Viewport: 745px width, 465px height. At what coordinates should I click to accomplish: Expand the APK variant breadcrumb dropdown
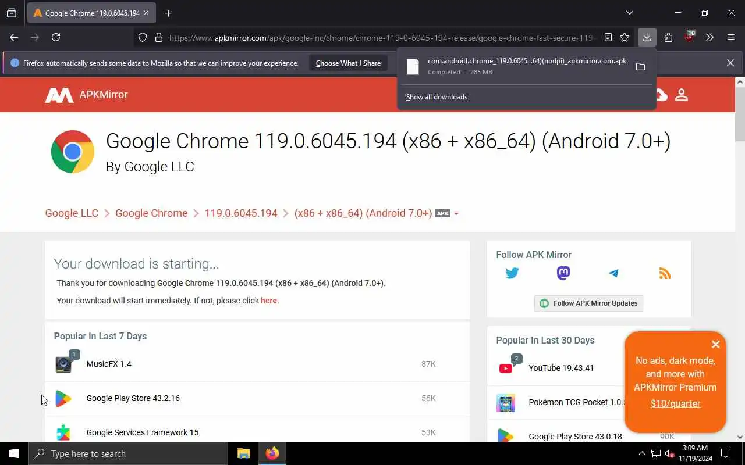click(456, 214)
